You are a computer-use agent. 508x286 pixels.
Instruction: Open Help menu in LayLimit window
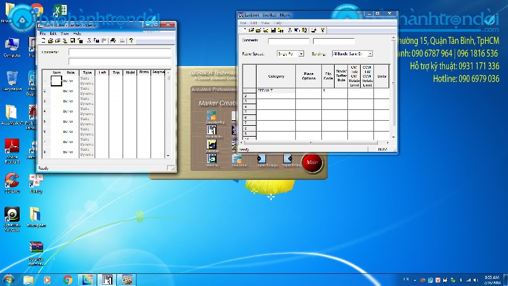coord(278,23)
